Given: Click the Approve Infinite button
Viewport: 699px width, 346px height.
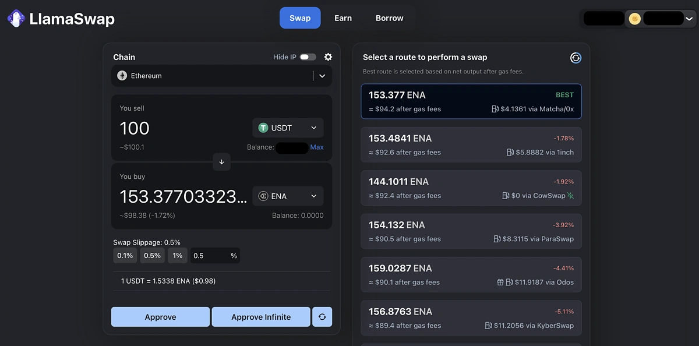Looking at the screenshot, I should coord(261,317).
